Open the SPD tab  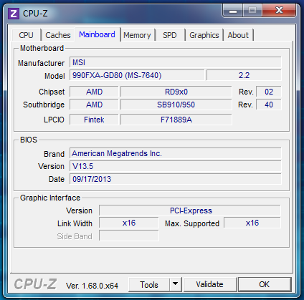[170, 35]
